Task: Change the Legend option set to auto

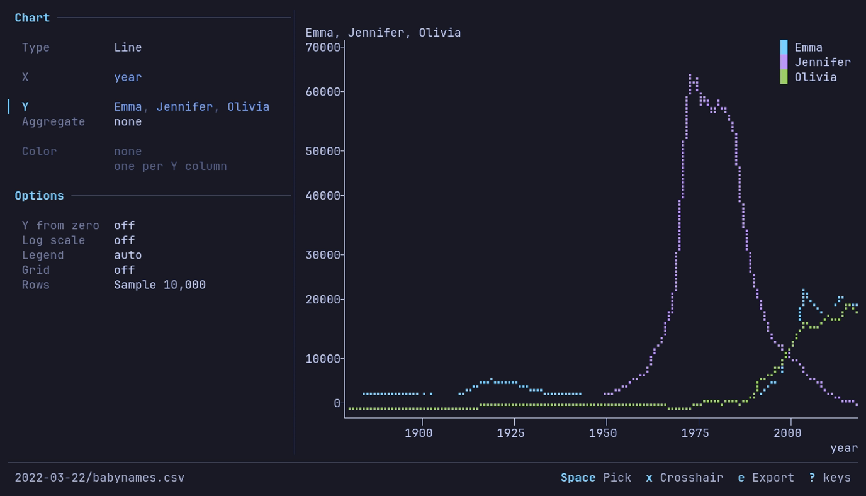Action: (128, 255)
